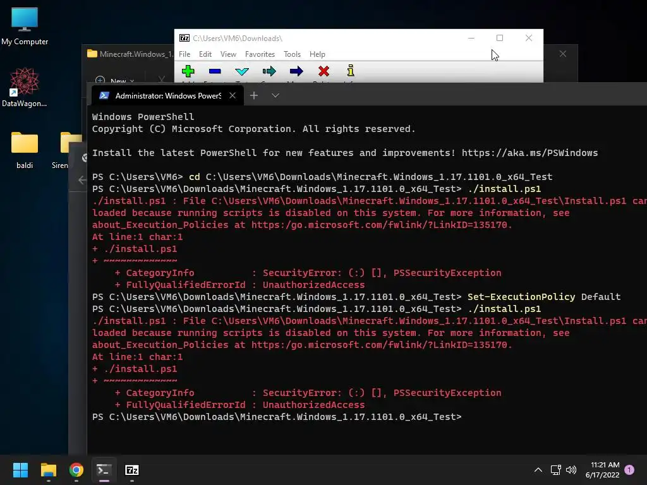647x485 pixels.
Task: Click the 7-Zip Delete red X icon
Action: (x=324, y=71)
